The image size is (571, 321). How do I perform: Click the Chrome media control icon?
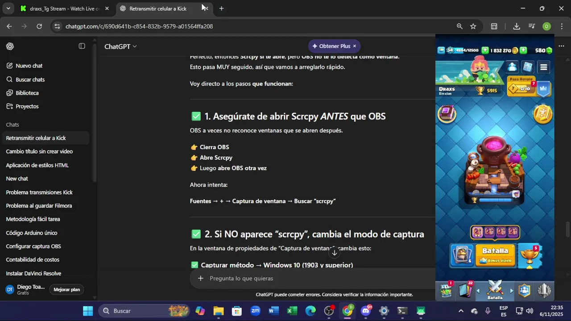pos(531,26)
